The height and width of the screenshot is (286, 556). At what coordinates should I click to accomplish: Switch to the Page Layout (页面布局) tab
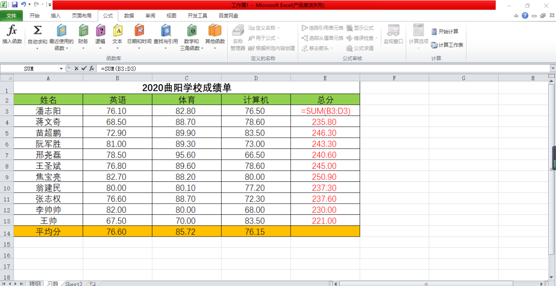tap(82, 16)
